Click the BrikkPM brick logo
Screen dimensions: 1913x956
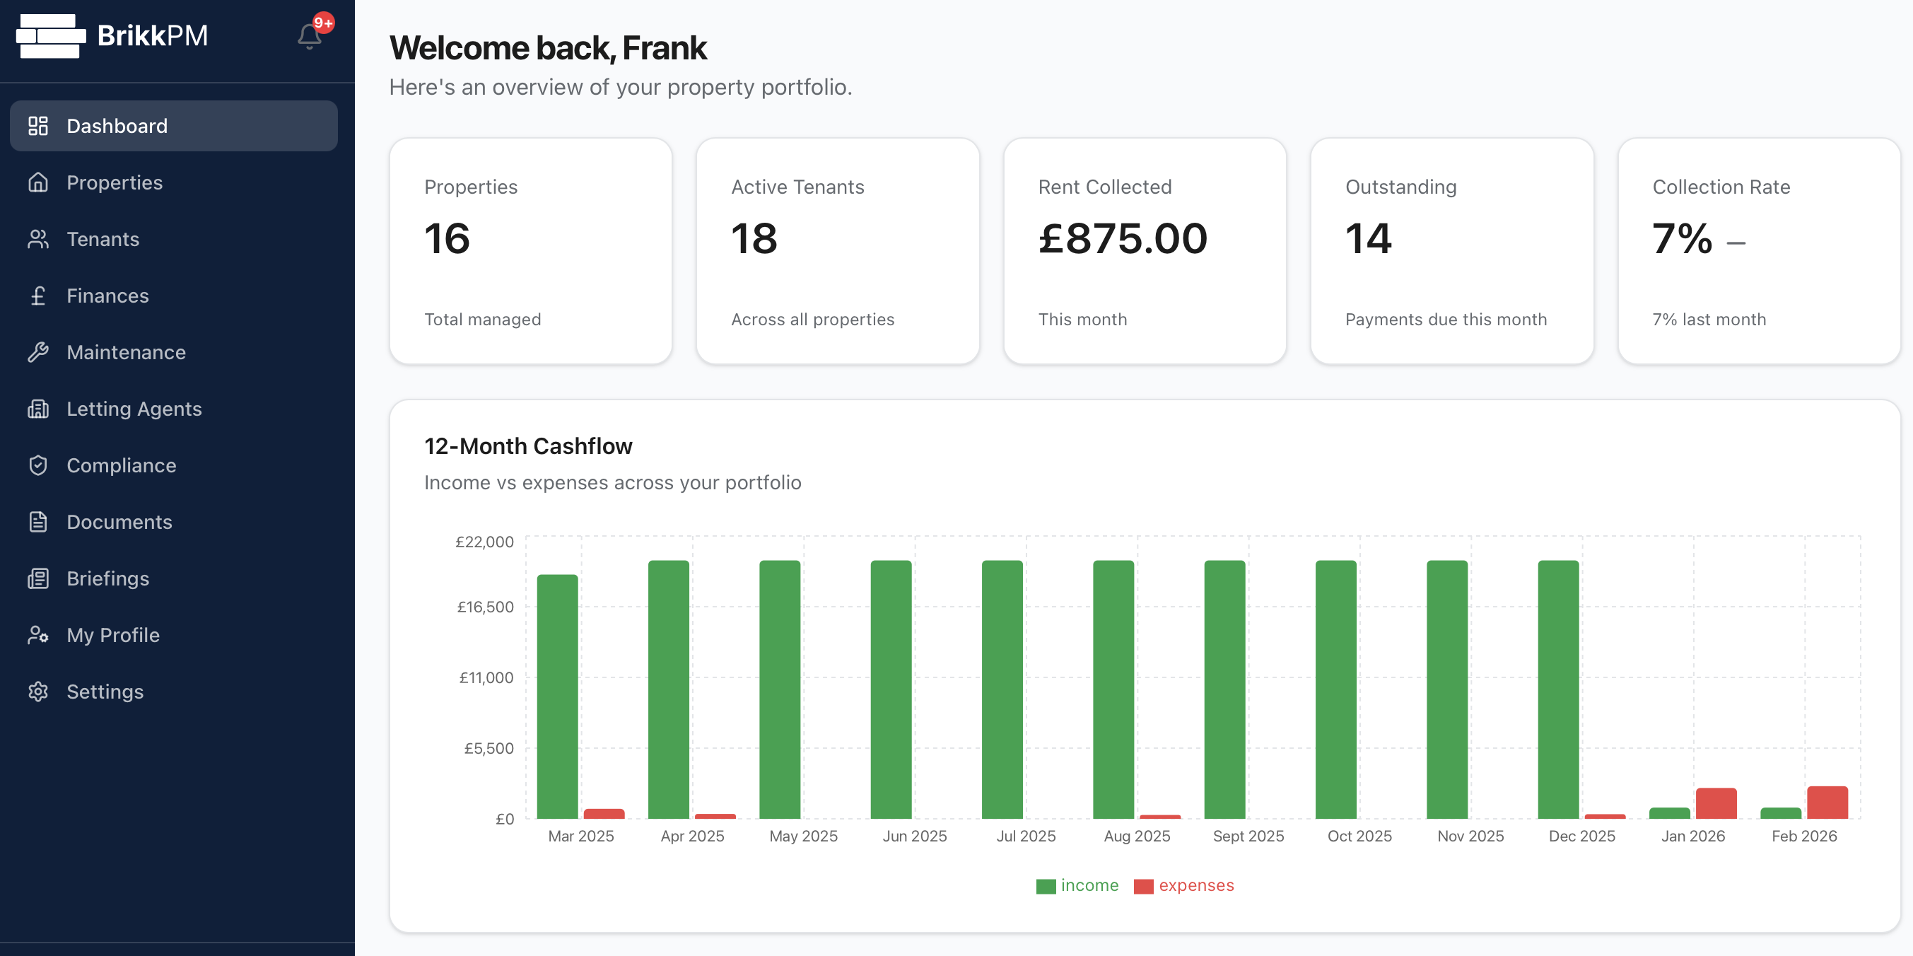50,35
